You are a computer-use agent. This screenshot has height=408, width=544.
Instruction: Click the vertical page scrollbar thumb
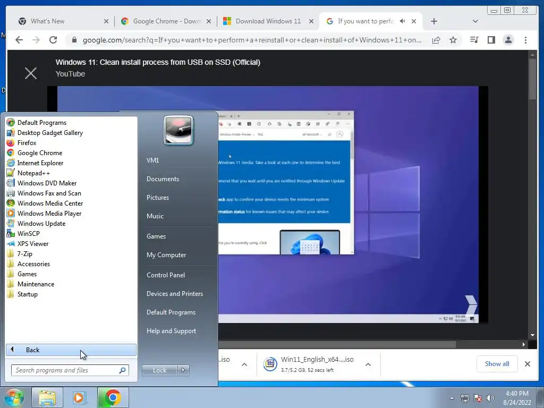pyautogui.click(x=532, y=79)
